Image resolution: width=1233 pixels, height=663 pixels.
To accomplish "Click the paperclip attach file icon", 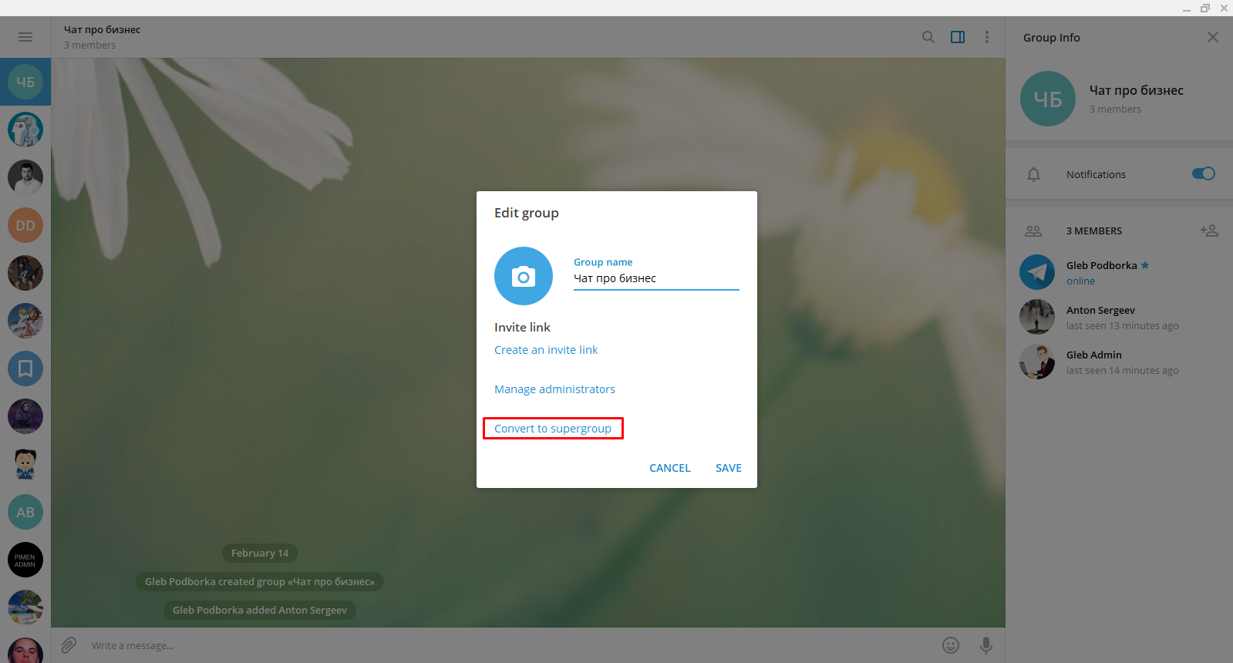I will tap(69, 645).
